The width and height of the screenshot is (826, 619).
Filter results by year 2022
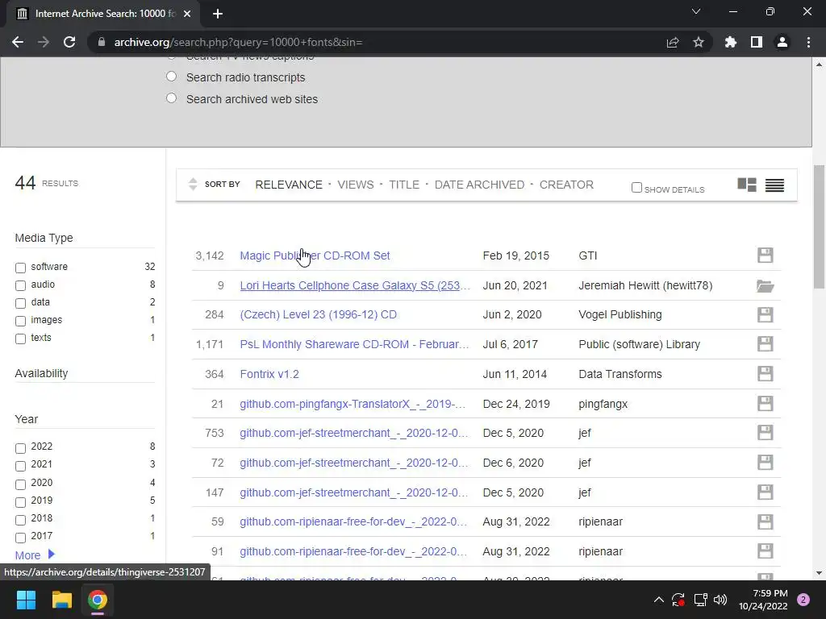[x=20, y=448]
